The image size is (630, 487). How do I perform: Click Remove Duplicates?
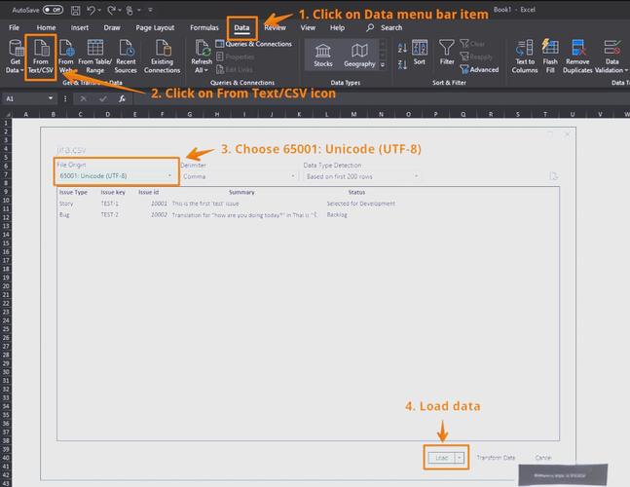click(577, 56)
